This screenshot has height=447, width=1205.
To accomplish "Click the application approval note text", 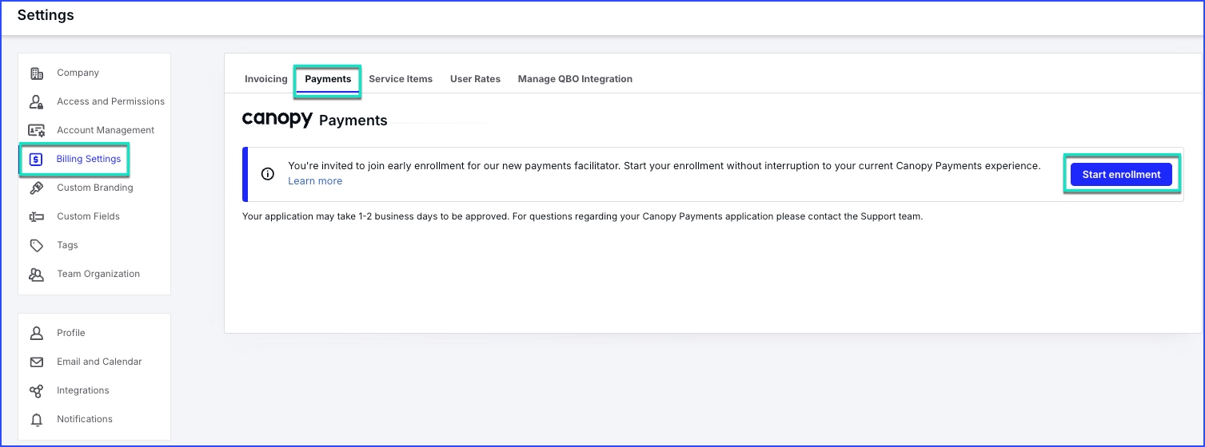I will click(582, 216).
